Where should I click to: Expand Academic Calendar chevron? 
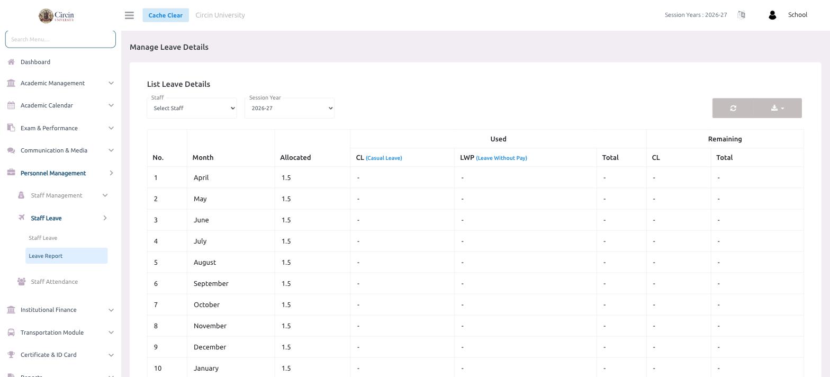[x=111, y=105]
